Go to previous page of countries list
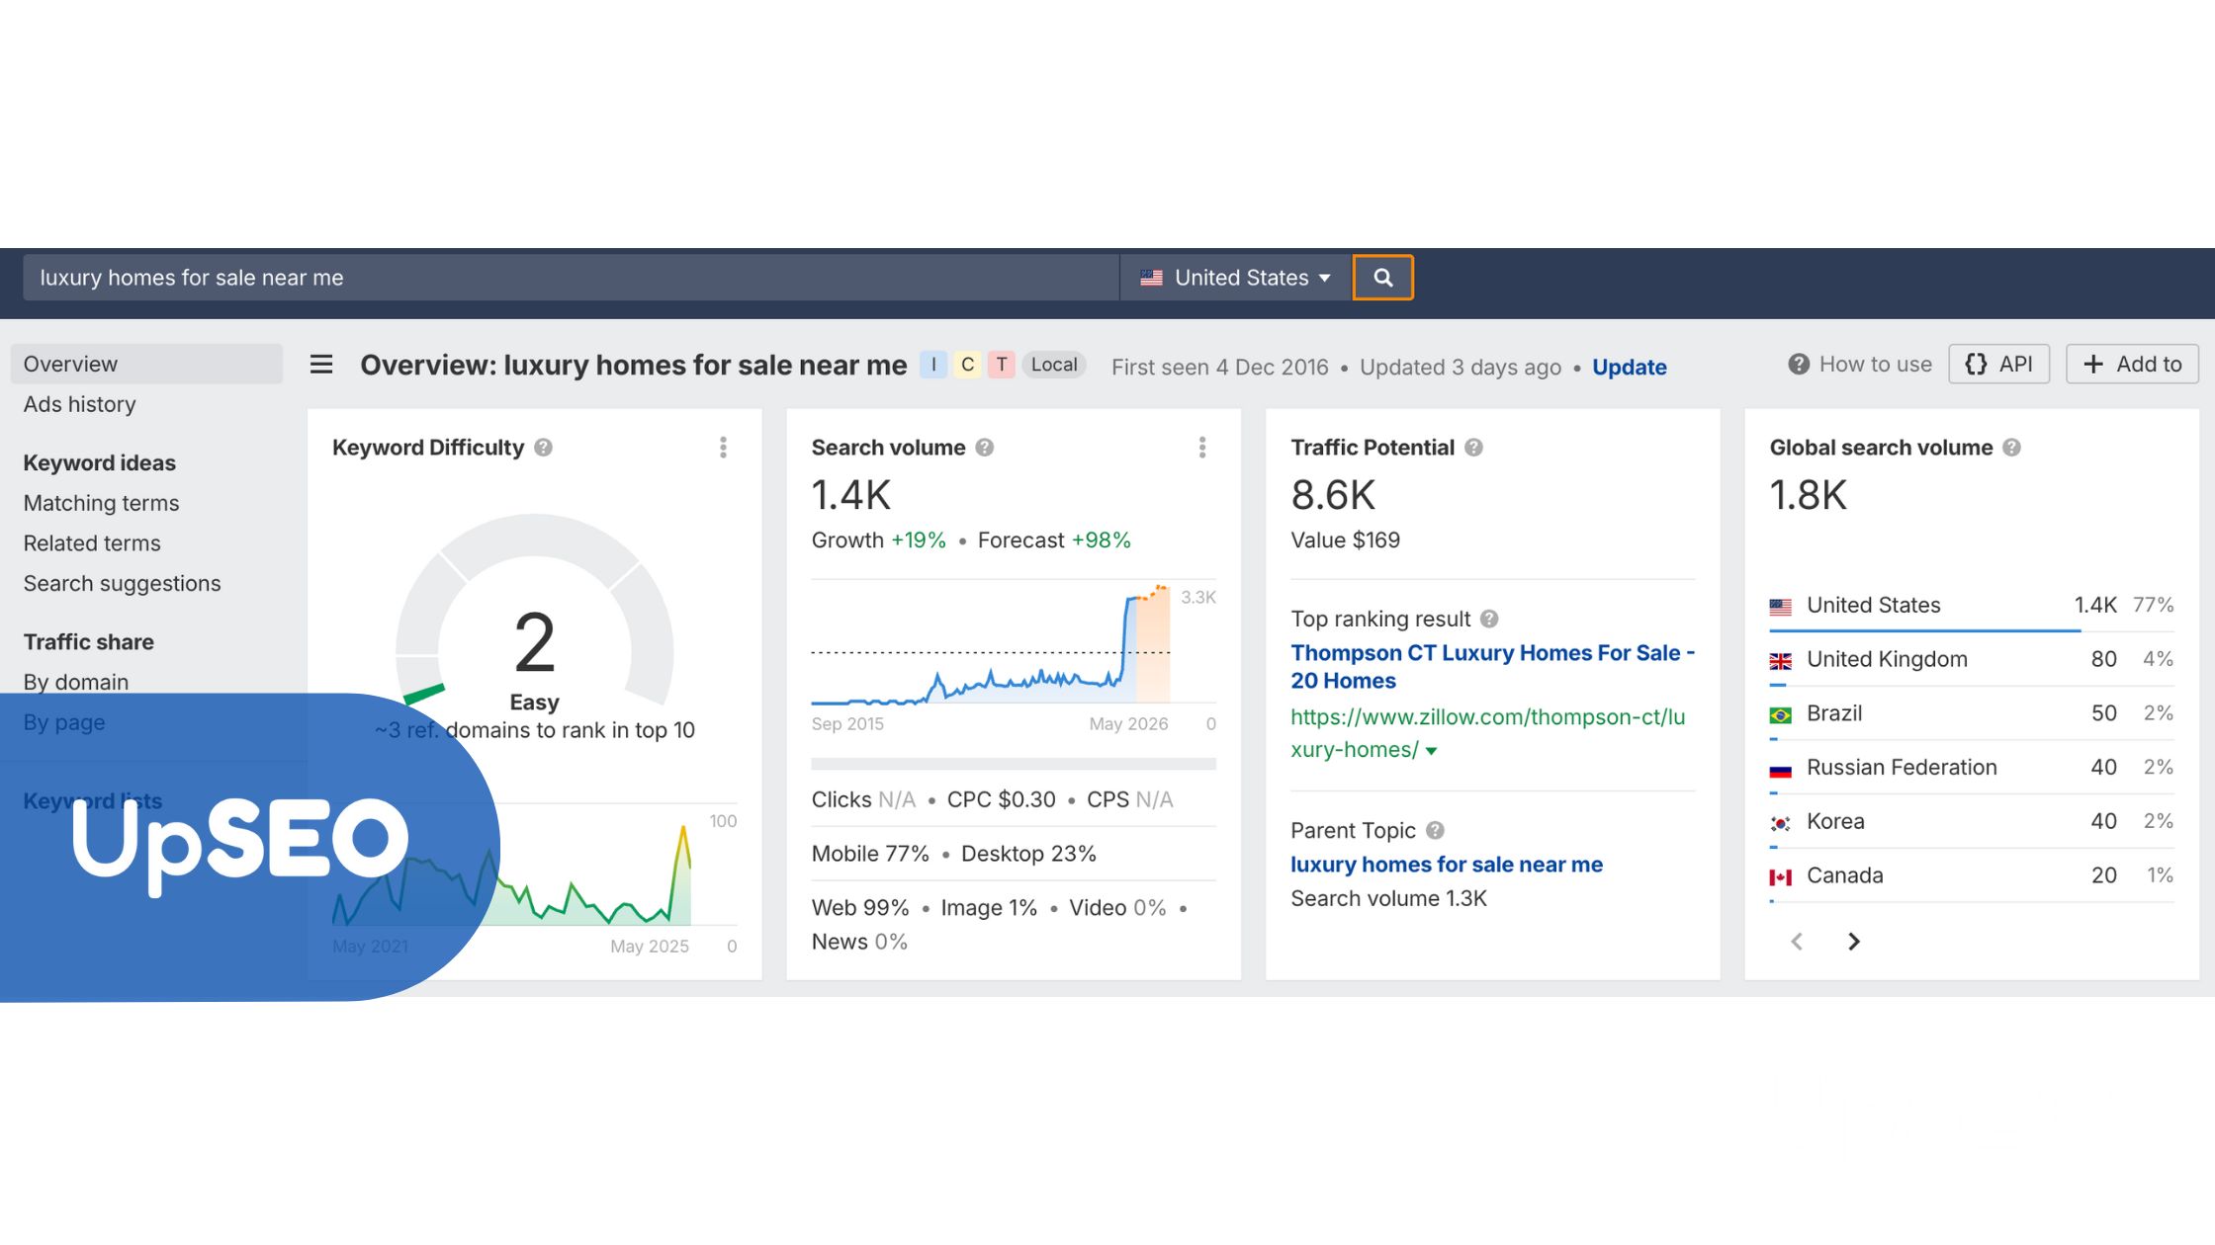This screenshot has height=1245, width=2215. coord(1797,942)
